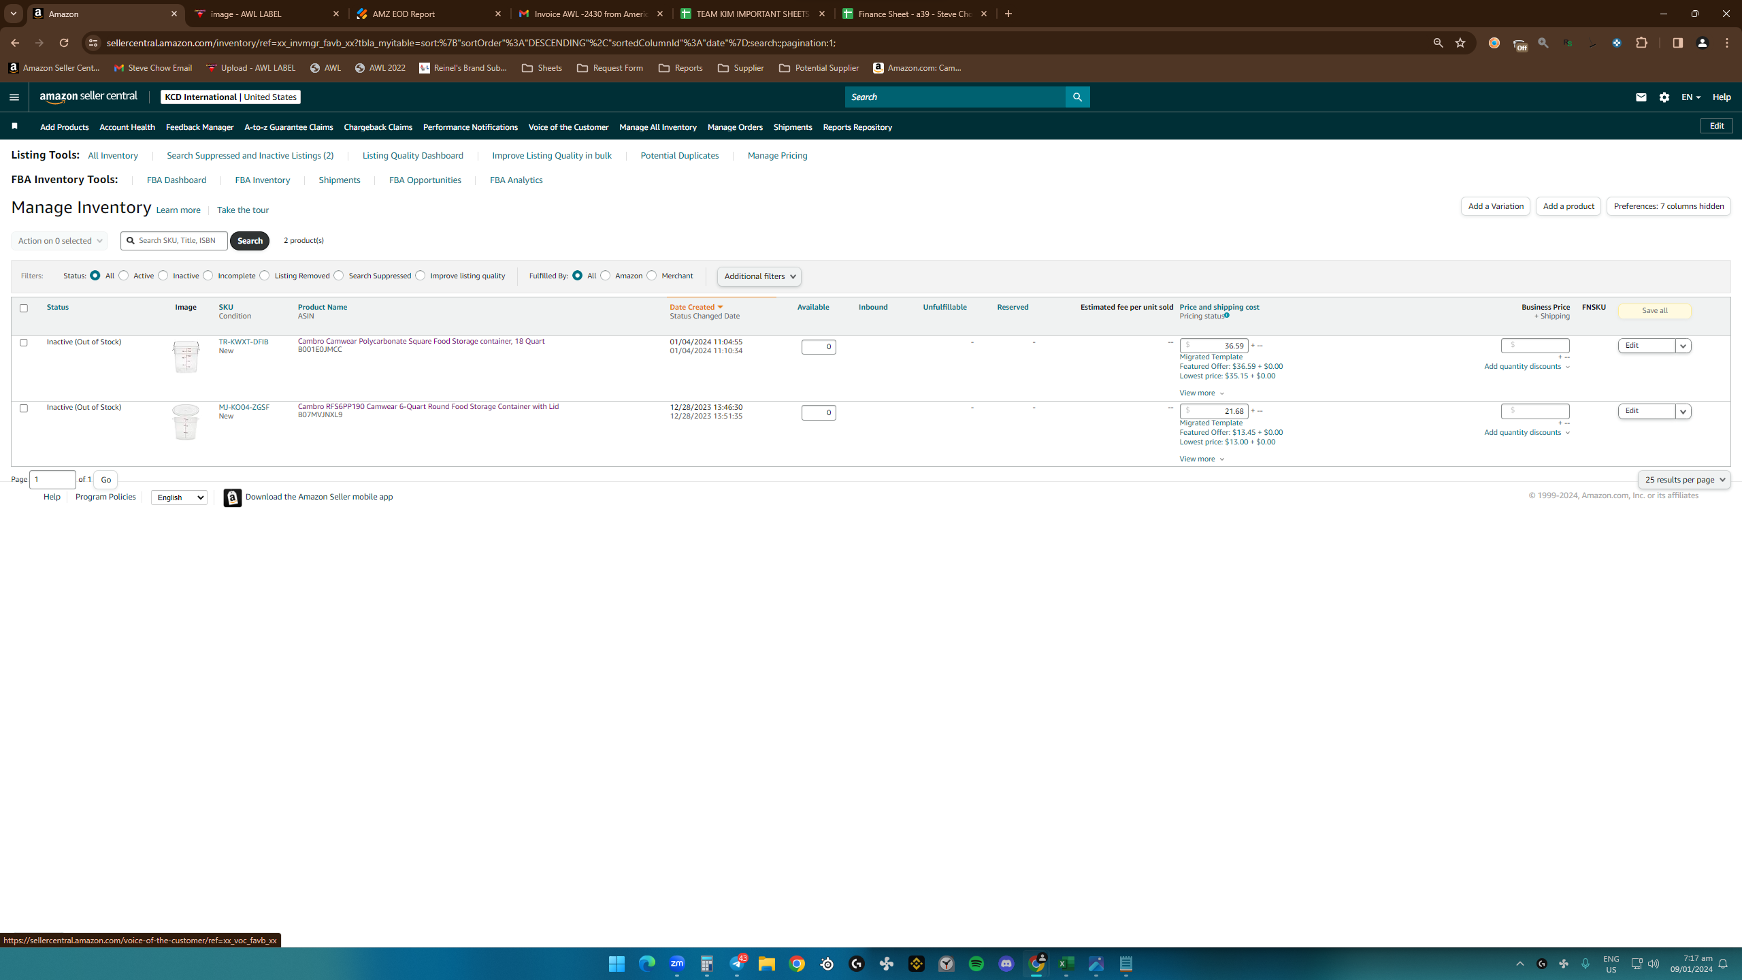Image resolution: width=1742 pixels, height=980 pixels.
Task: Open Zoom from the taskbar
Action: (x=677, y=964)
